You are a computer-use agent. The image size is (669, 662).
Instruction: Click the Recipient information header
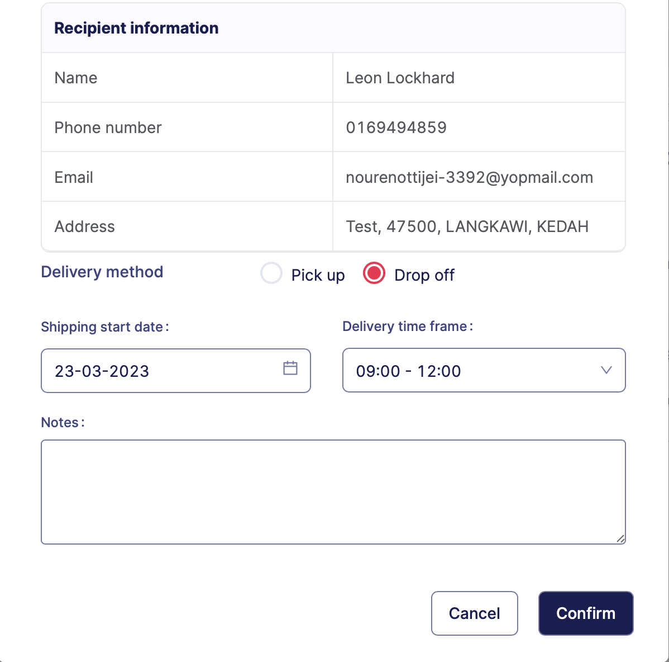(x=136, y=28)
